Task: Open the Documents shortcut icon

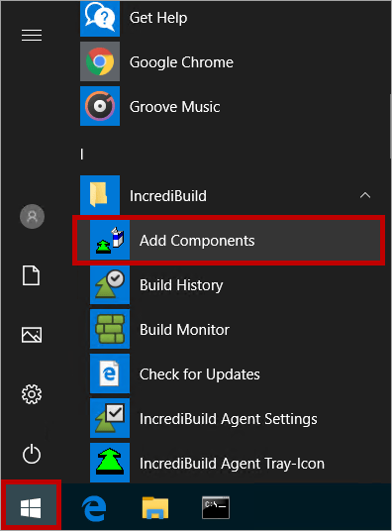Action: point(31,275)
